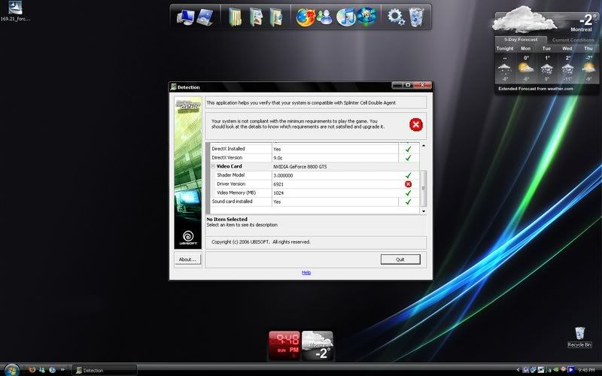Click the red digital clock gadget

click(284, 346)
